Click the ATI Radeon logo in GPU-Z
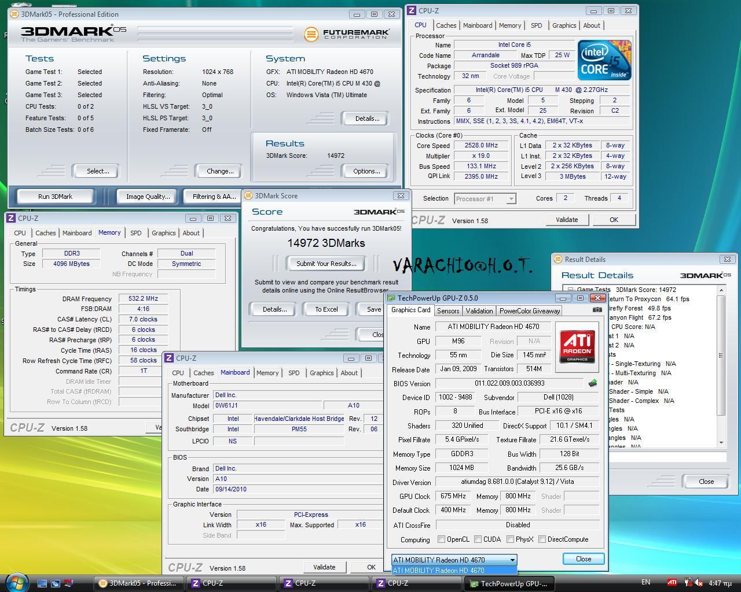The width and height of the screenshot is (741, 592). pyautogui.click(x=577, y=347)
